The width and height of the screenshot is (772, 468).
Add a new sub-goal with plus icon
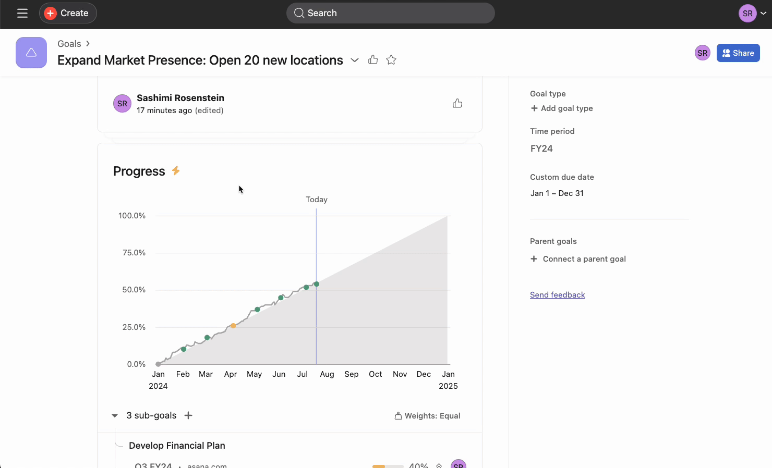[188, 415]
